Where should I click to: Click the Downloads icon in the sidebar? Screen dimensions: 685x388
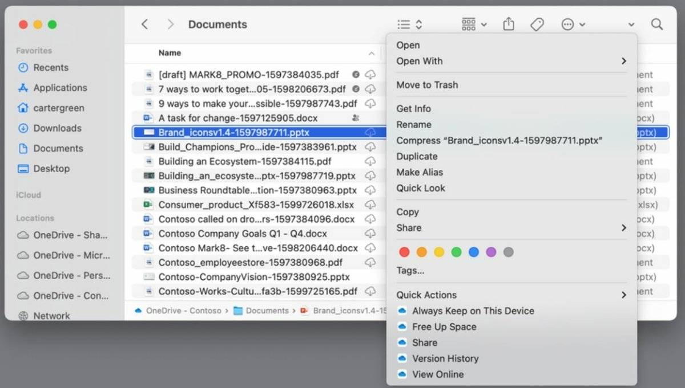pos(23,128)
